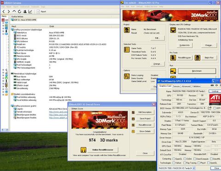Click the Show Details icon in score dialog
Viewport: 221px width, 171px height.
[x=133, y=131]
